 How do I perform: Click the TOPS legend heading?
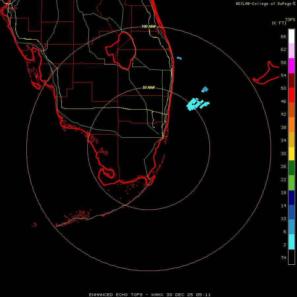click(x=290, y=19)
